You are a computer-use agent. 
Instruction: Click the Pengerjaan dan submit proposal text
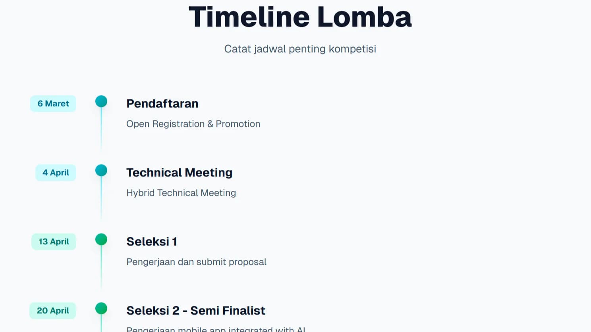[196, 262]
